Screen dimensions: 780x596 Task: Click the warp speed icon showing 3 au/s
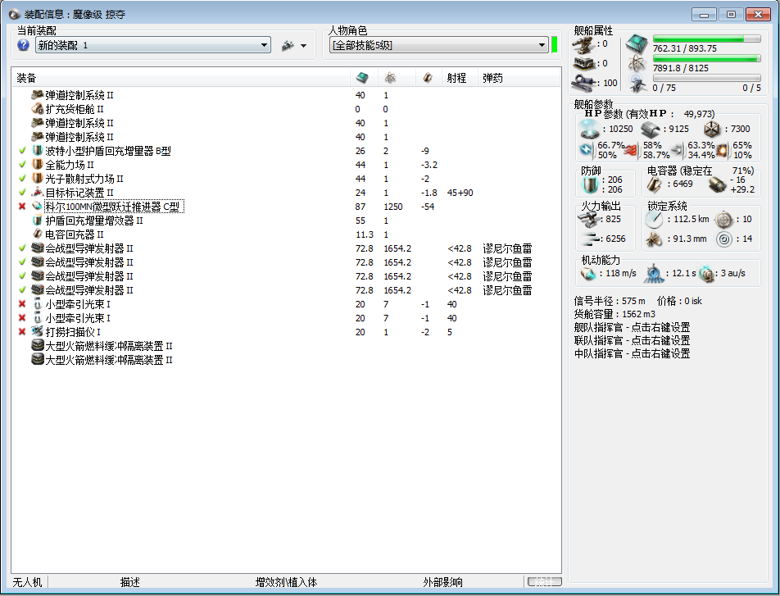click(x=706, y=273)
